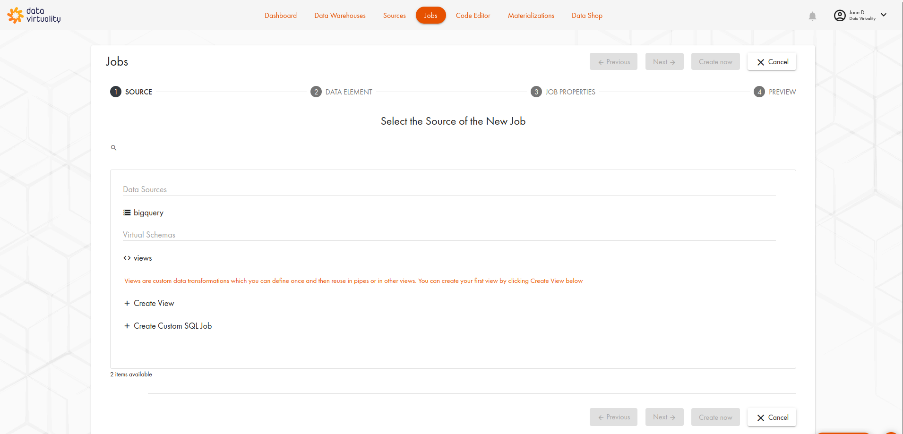Click the user account avatar icon
This screenshot has width=903, height=434.
click(840, 16)
